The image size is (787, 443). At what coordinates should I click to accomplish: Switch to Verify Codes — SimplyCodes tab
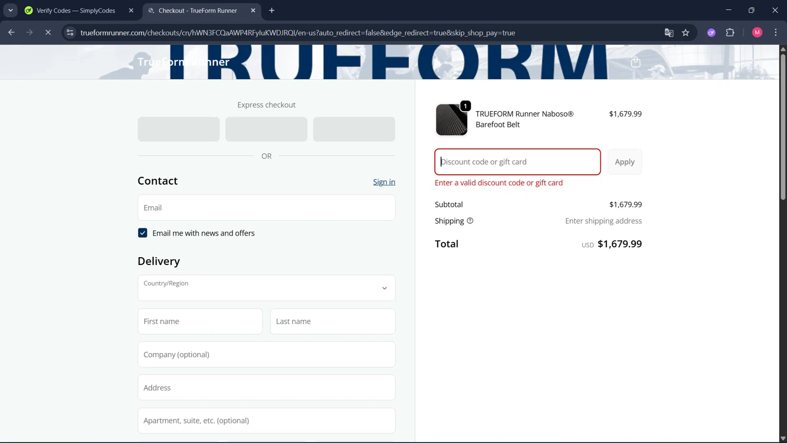pyautogui.click(x=76, y=10)
